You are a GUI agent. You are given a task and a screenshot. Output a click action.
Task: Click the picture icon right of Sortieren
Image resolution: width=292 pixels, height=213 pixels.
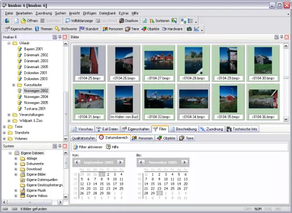click(174, 21)
